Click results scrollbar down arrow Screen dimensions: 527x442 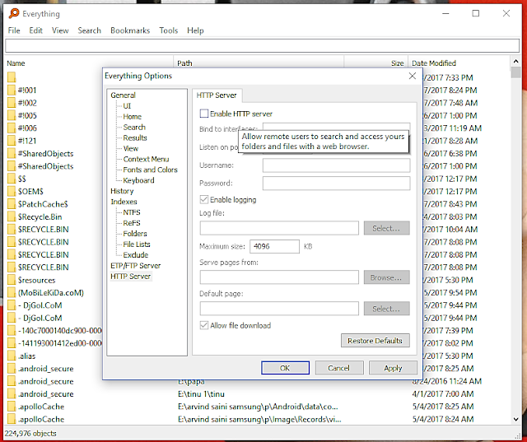coord(515,419)
